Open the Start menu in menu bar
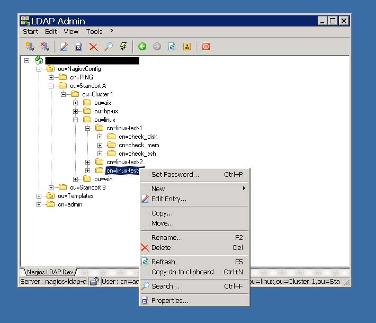376x323 pixels. tap(31, 31)
